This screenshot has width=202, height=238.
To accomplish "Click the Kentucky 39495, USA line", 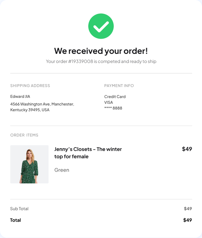I will pos(30,110).
